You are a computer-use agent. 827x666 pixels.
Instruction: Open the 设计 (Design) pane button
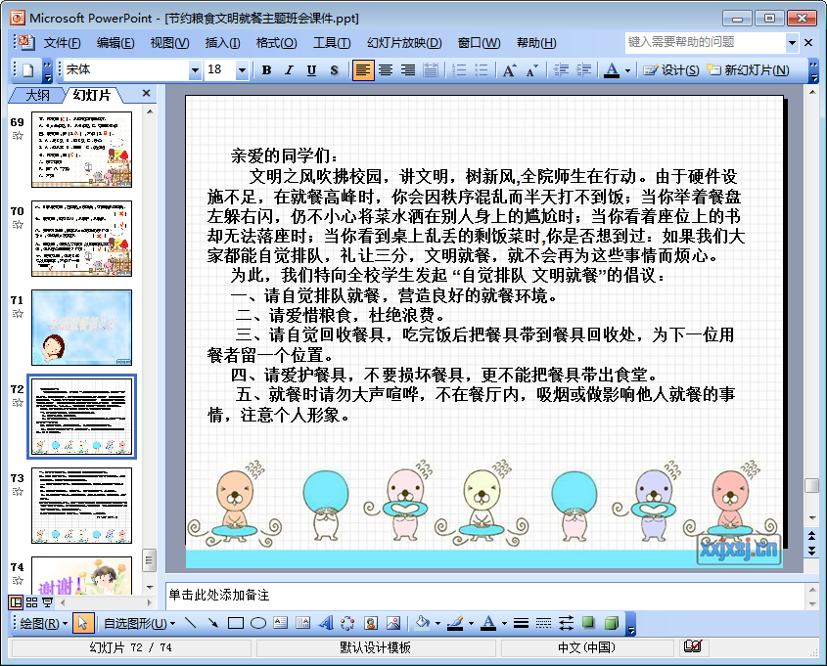[x=671, y=70]
